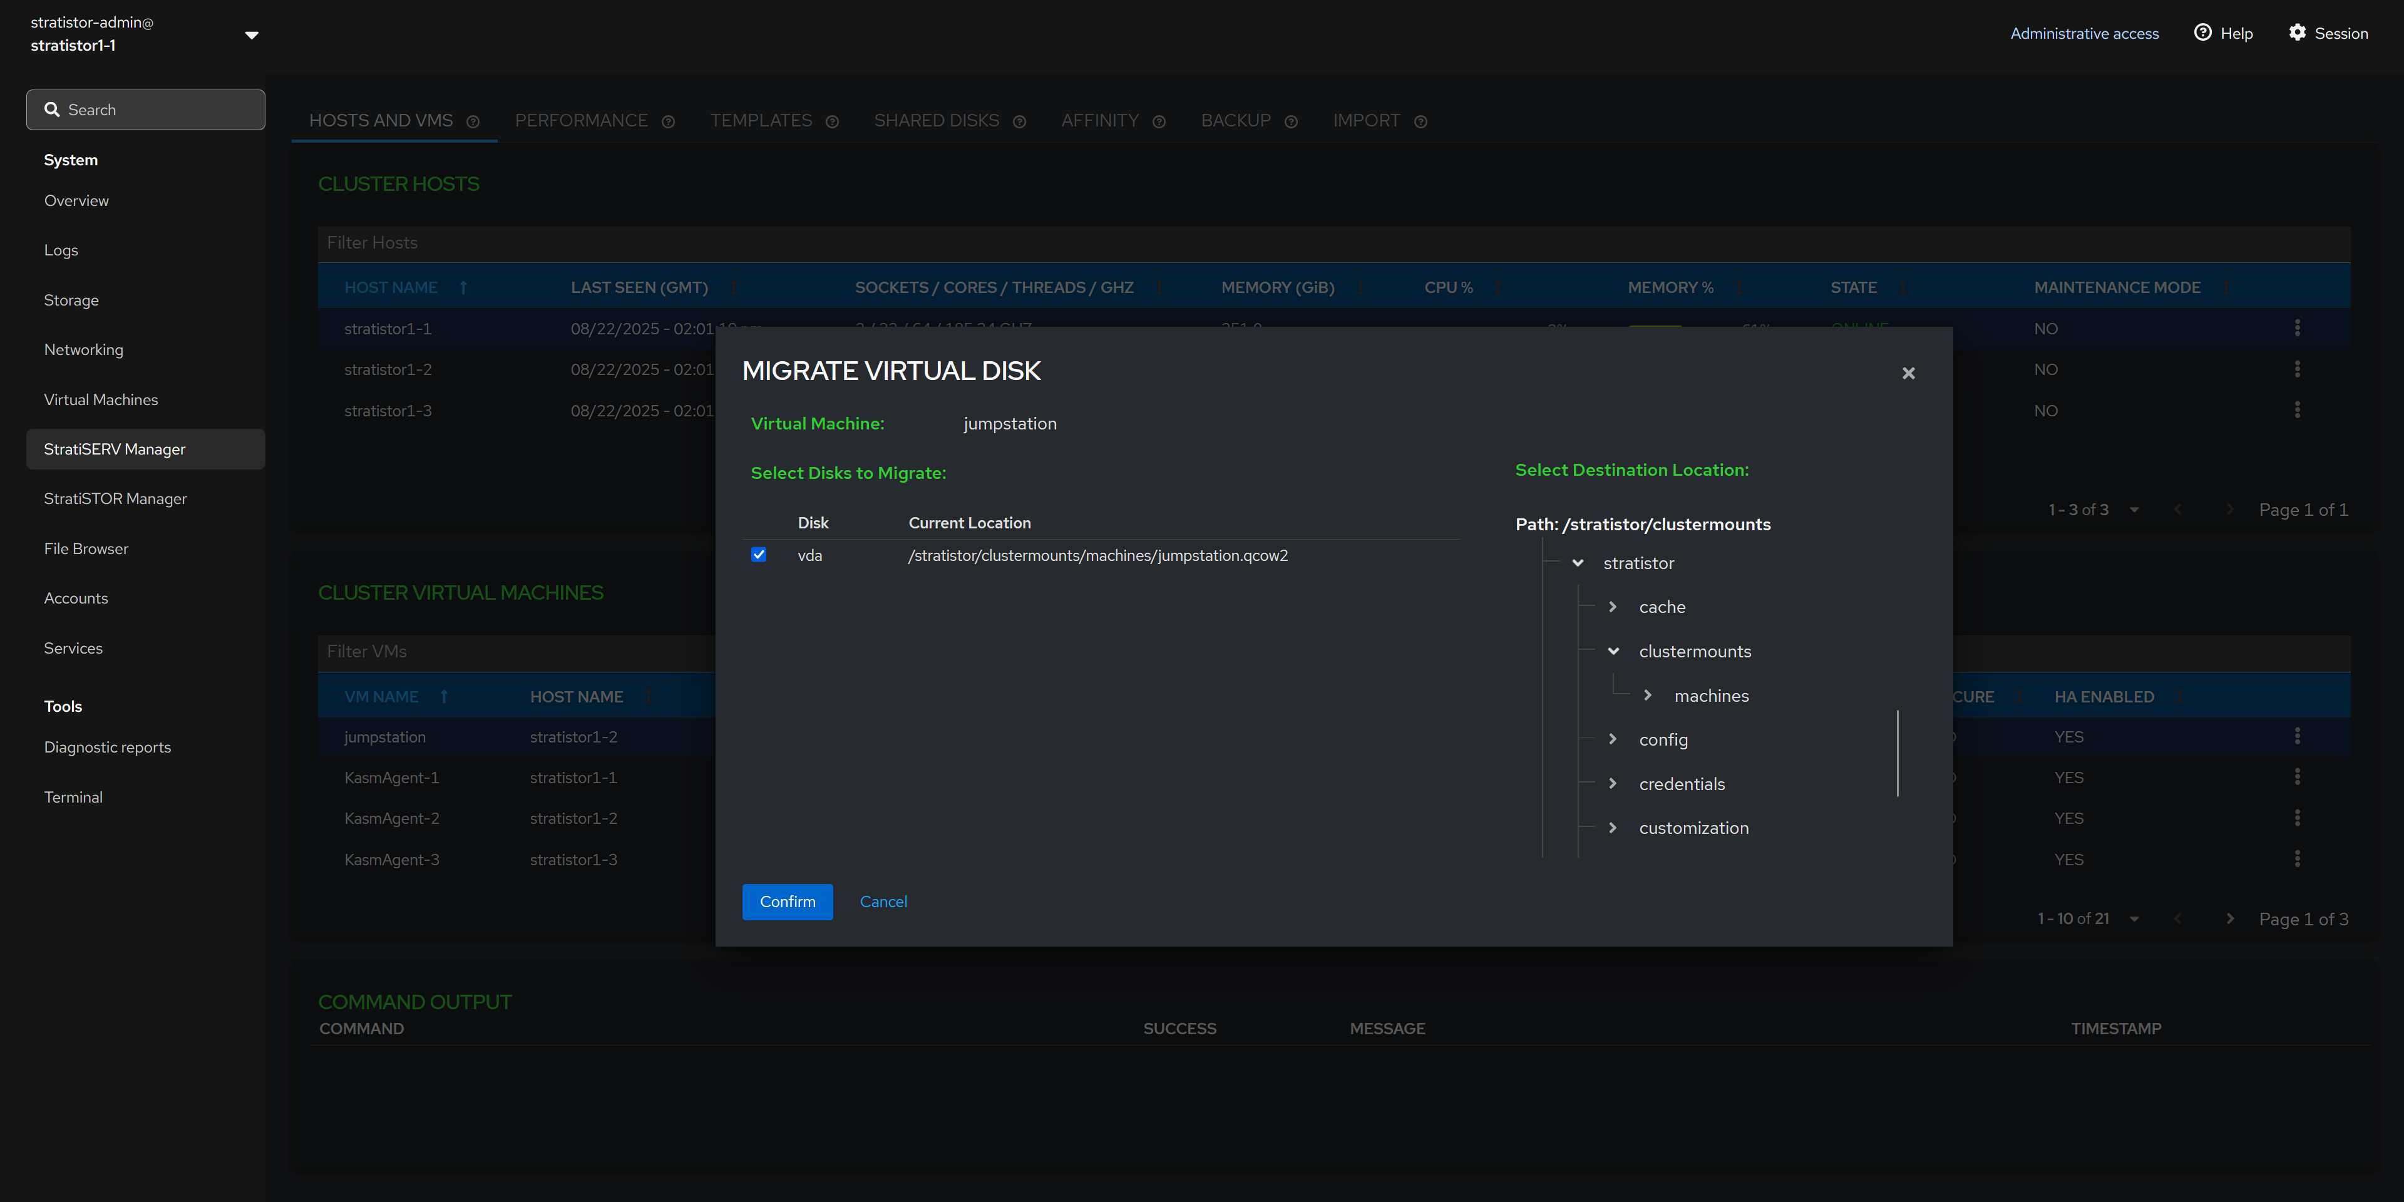This screenshot has height=1202, width=2404.
Task: Click the Session gear icon
Action: pyautogui.click(x=2297, y=33)
